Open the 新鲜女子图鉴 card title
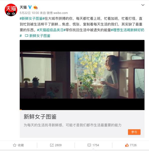Image resolution: width=149 pixels, height=151 pixels. click(x=40, y=117)
